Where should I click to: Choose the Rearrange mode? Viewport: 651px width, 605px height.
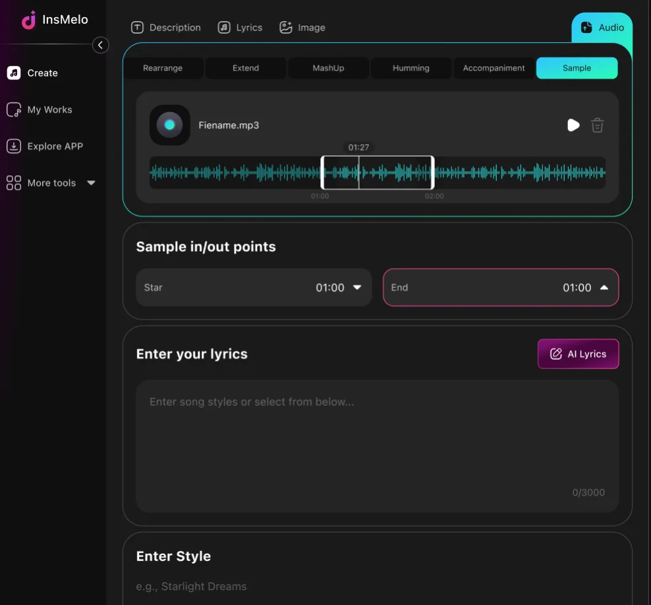coord(163,68)
